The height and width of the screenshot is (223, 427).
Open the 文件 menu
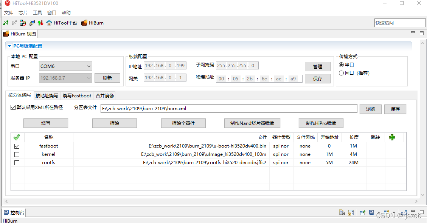[x=9, y=13]
